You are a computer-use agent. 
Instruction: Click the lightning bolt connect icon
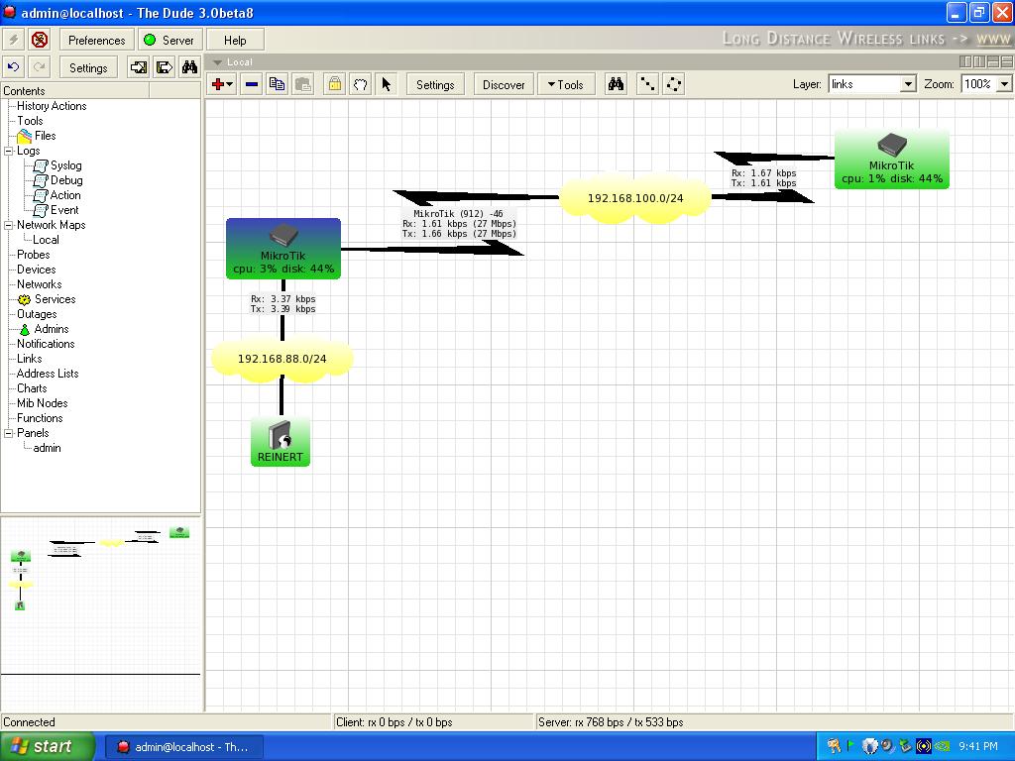[13, 40]
